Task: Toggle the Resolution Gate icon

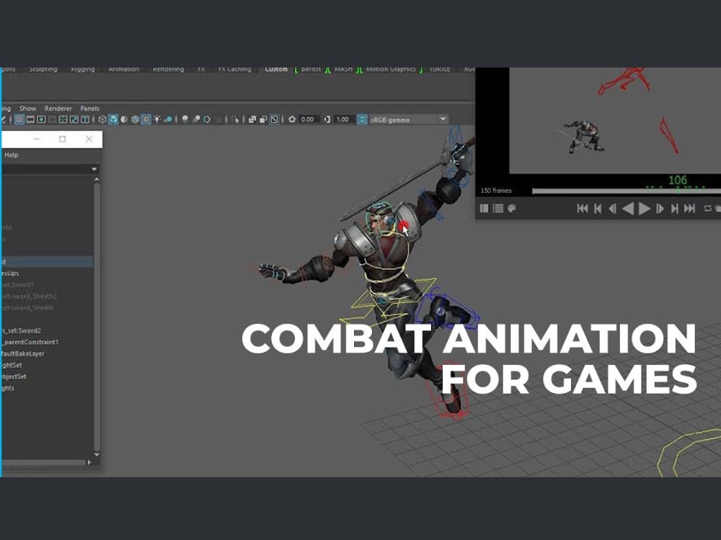Action: [x=41, y=120]
